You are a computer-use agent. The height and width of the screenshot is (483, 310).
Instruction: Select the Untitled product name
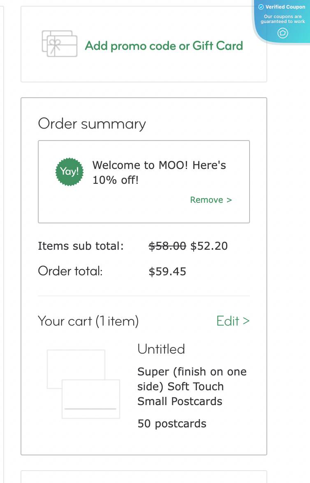pyautogui.click(x=161, y=349)
